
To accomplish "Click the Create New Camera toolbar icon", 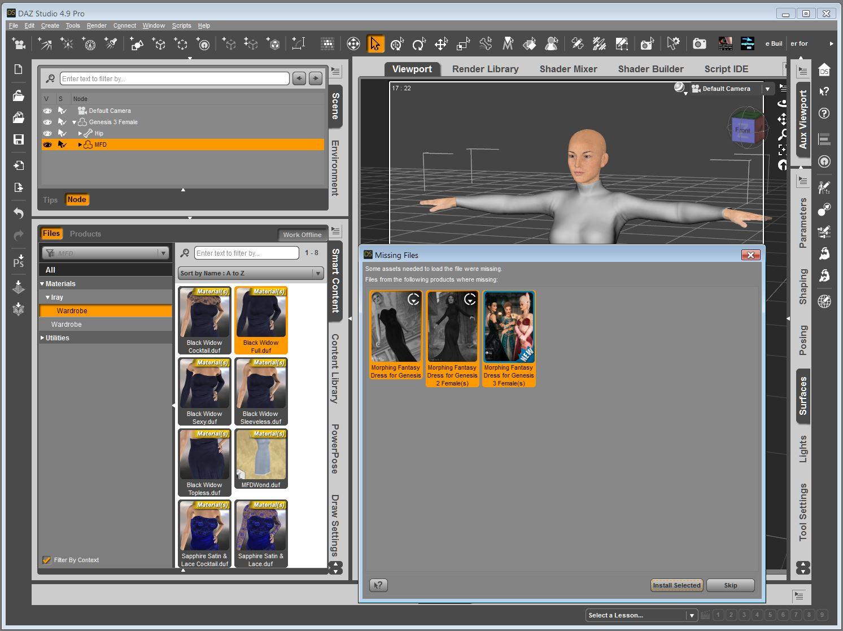I will pyautogui.click(x=19, y=43).
